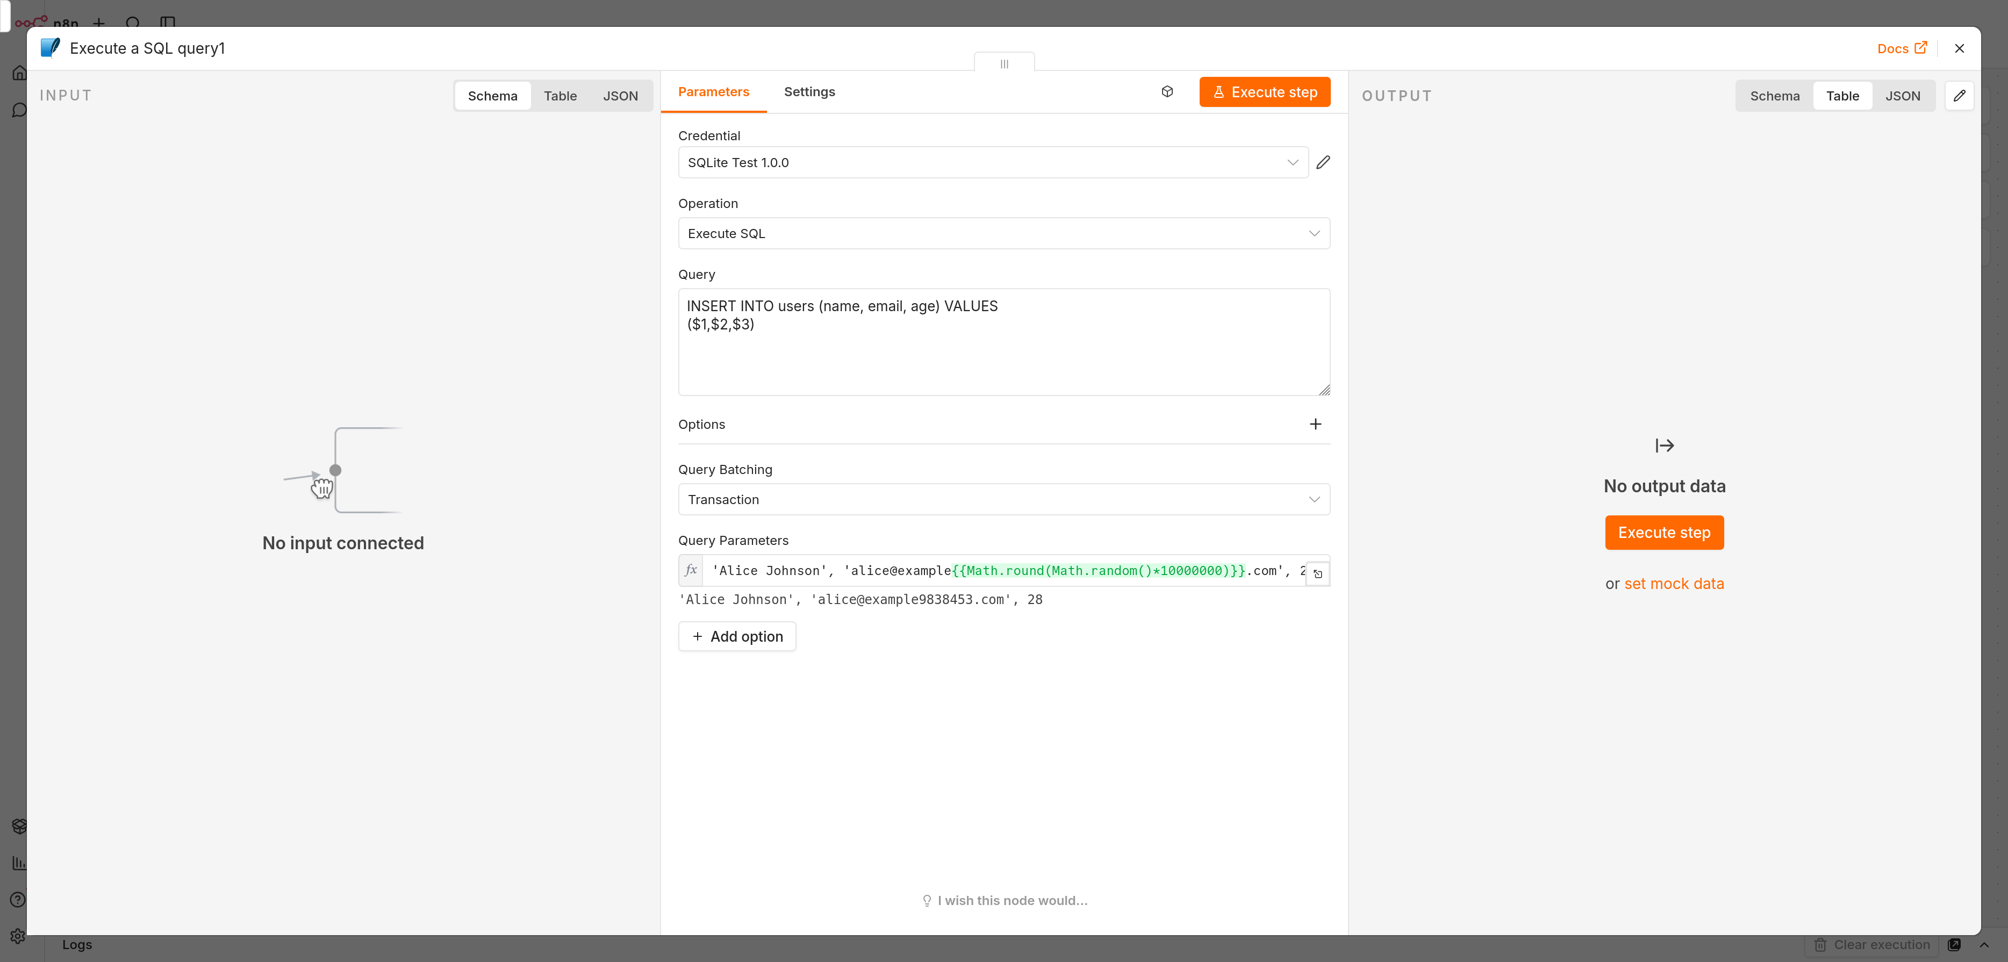Click the node title Execute a SQL query1
Image resolution: width=2008 pixels, height=962 pixels.
pos(147,48)
